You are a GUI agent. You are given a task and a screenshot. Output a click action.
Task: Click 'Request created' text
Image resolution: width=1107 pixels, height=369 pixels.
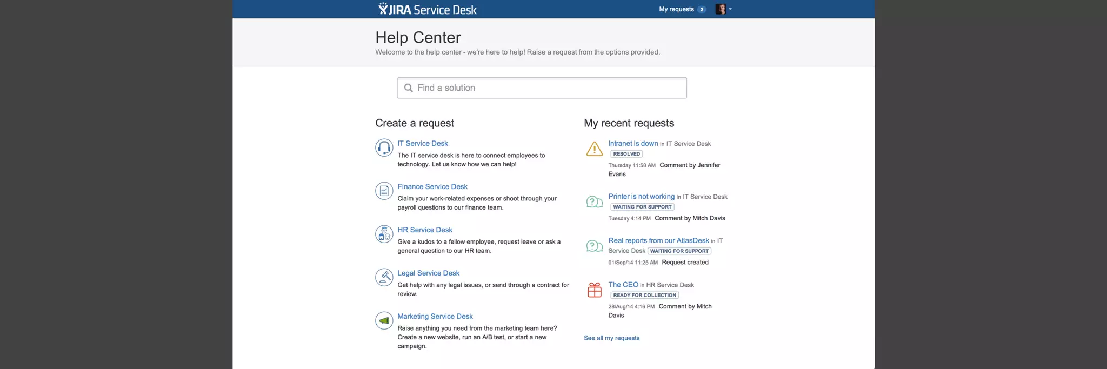tap(685, 263)
